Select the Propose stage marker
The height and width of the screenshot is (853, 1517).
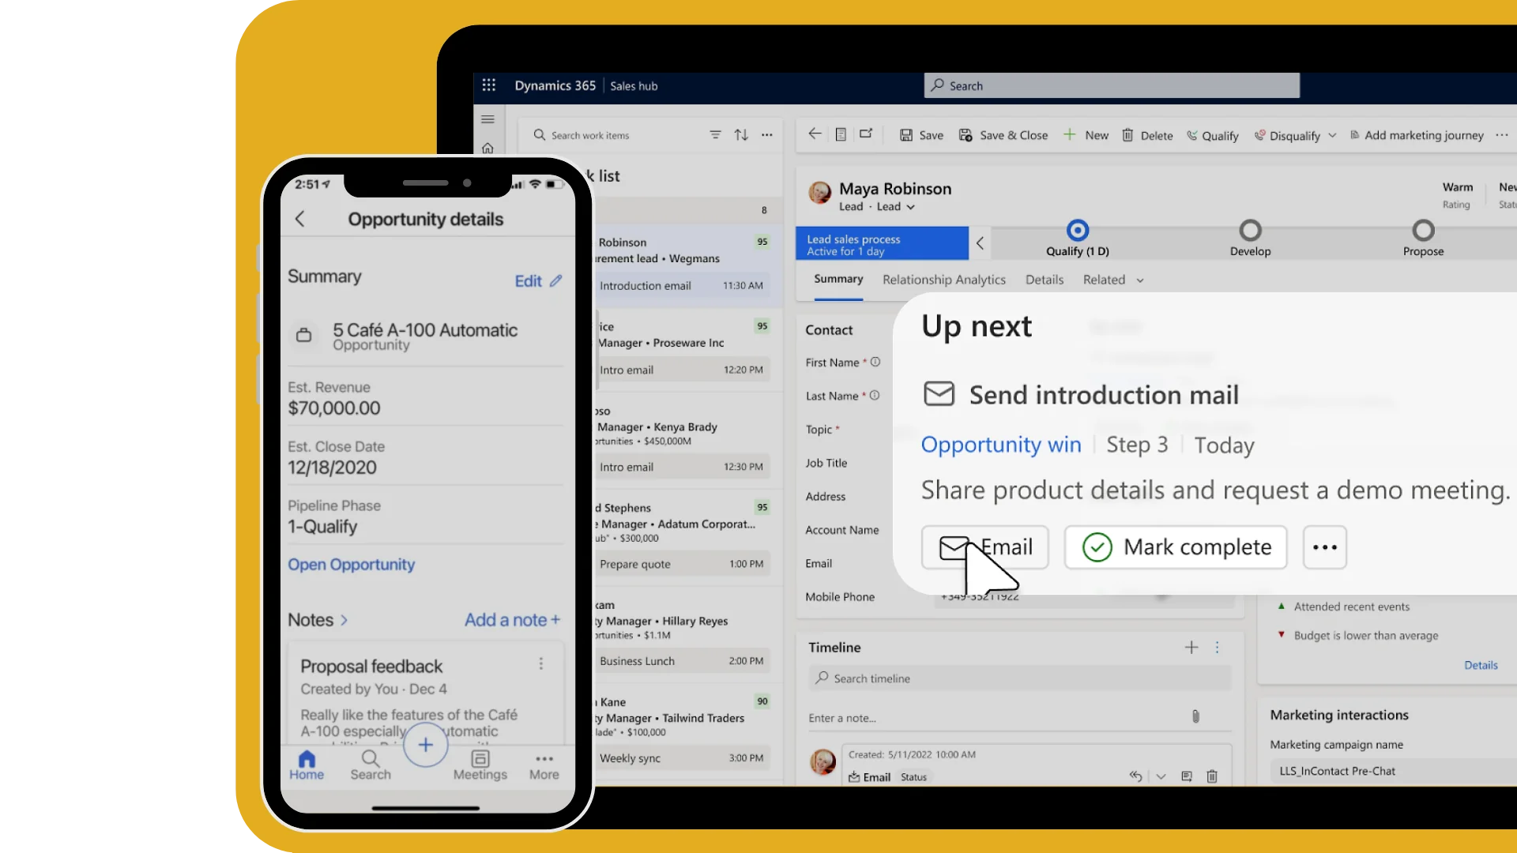(1423, 231)
